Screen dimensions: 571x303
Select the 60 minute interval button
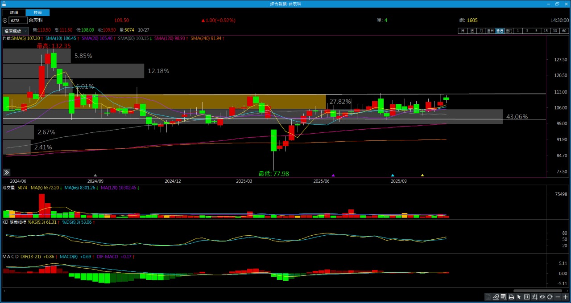[564, 31]
